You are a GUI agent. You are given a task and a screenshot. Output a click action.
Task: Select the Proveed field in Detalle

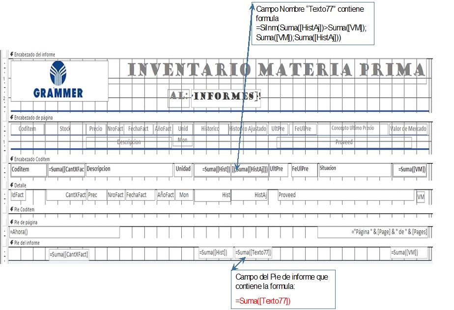click(346, 195)
